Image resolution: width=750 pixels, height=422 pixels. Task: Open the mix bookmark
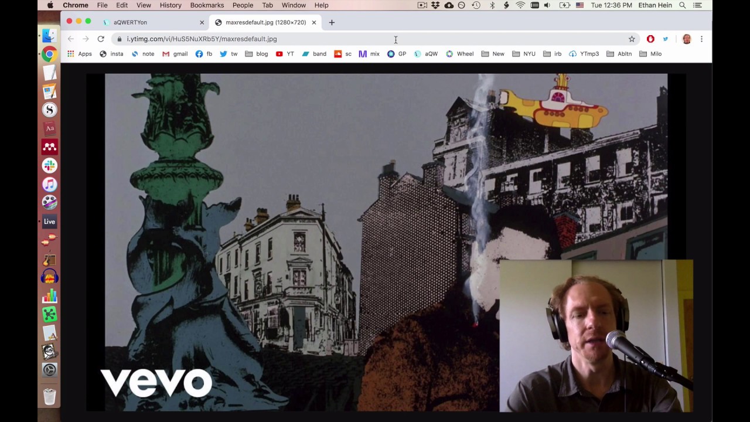[x=369, y=54]
